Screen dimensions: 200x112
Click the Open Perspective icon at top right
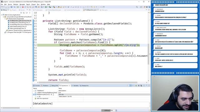pyautogui.click(x=141, y=7)
